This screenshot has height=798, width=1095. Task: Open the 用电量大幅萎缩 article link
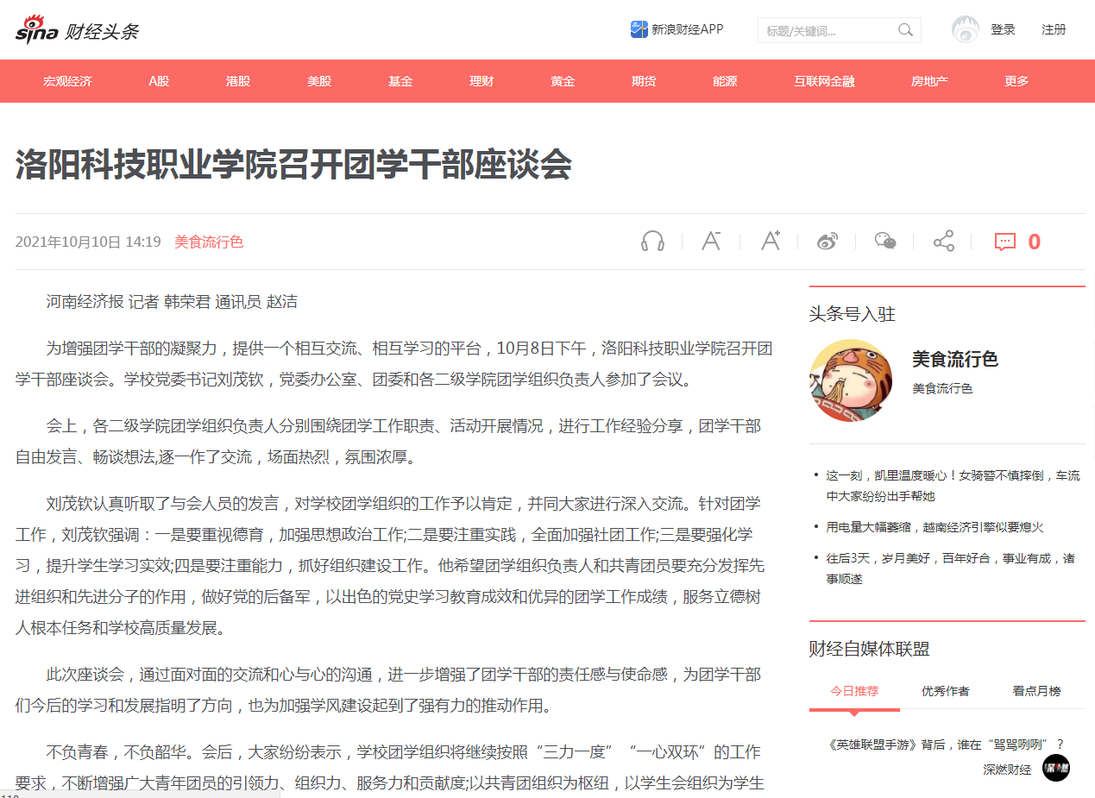(x=935, y=527)
